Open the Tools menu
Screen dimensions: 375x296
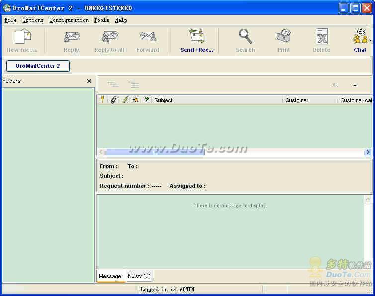point(101,20)
